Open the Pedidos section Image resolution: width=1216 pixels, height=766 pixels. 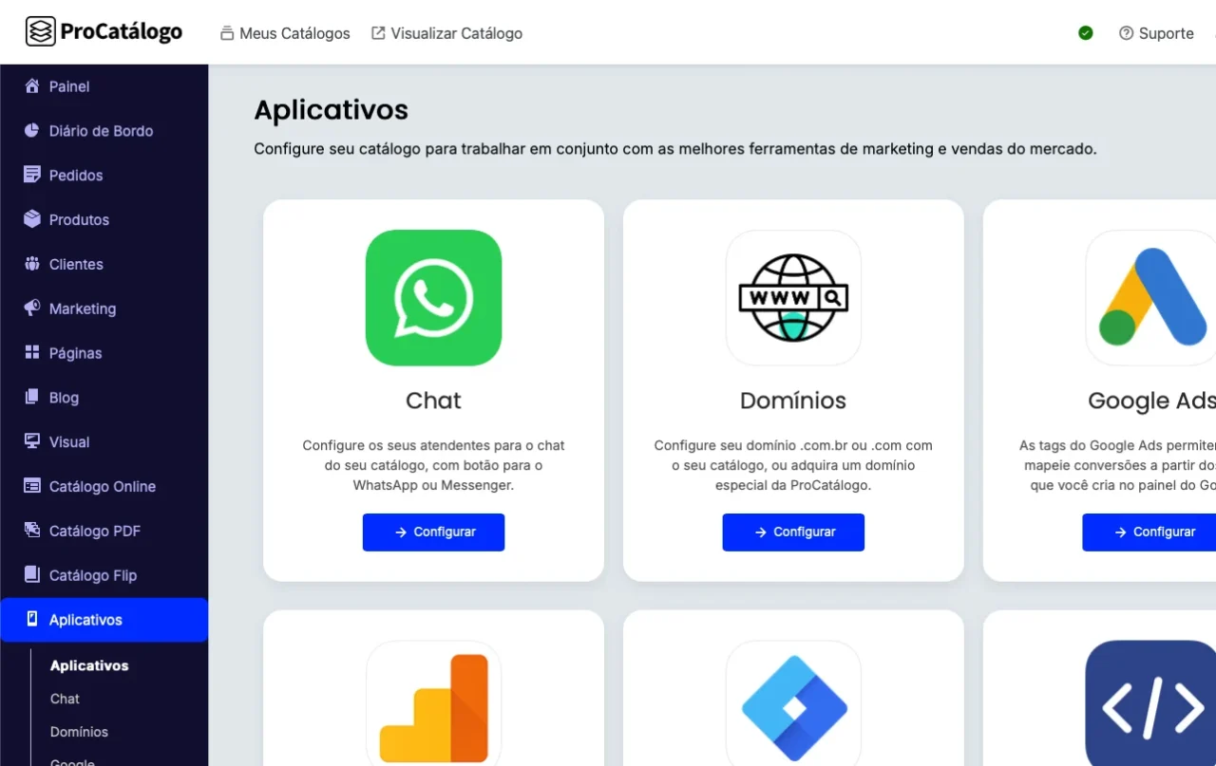[x=76, y=176]
